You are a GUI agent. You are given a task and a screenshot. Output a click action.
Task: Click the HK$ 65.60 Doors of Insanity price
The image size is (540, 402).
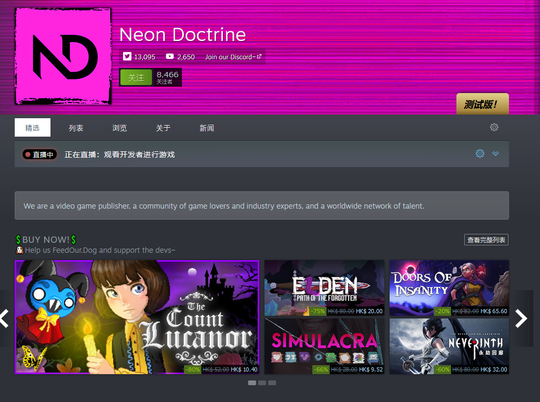coord(494,311)
